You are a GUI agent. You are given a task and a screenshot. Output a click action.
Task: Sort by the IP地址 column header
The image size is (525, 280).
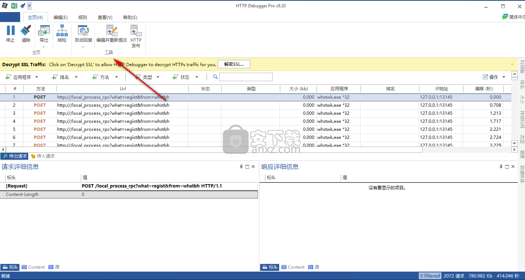441,89
